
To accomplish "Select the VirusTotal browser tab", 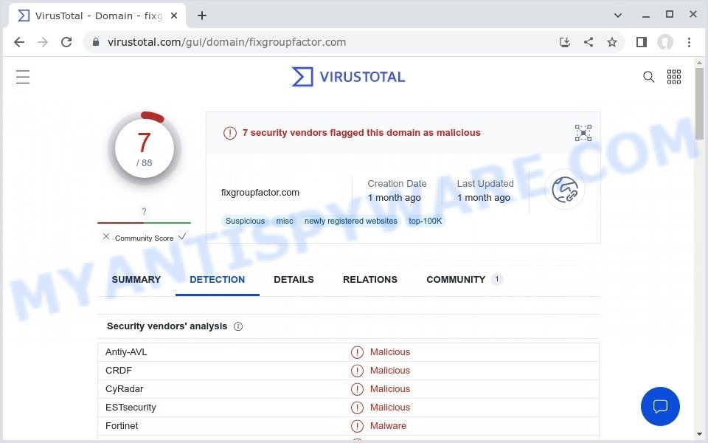I will (97, 16).
